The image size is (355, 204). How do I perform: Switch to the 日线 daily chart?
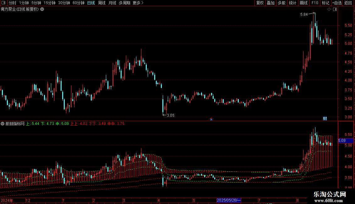(x=91, y=3)
